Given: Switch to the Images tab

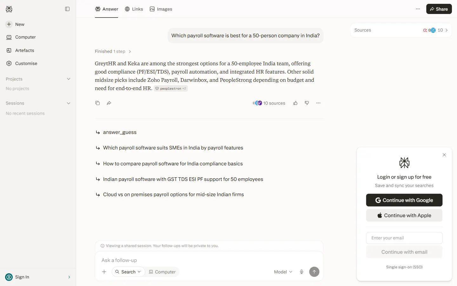Looking at the screenshot, I should [x=161, y=9].
